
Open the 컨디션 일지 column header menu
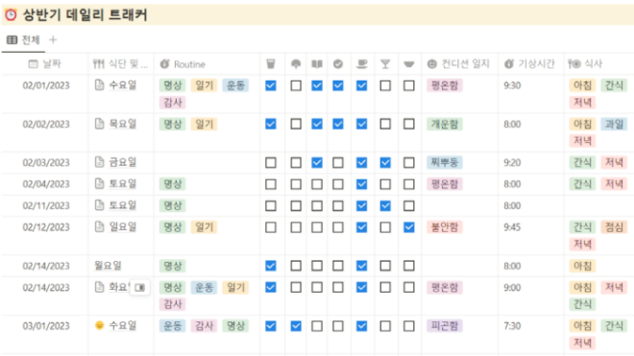(459, 64)
